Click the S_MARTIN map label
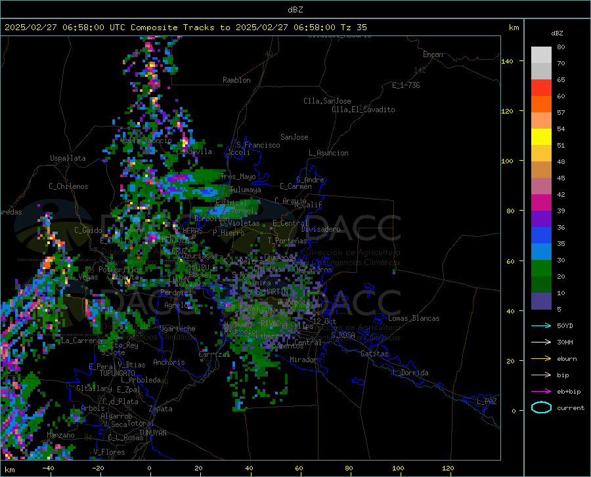This screenshot has width=591, height=477. [x=272, y=291]
